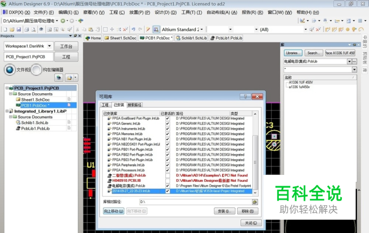Click the Projects panel compile icon button

tap(59, 77)
